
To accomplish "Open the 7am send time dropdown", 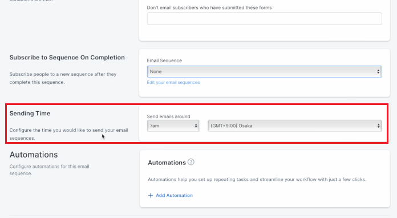I will [173, 126].
